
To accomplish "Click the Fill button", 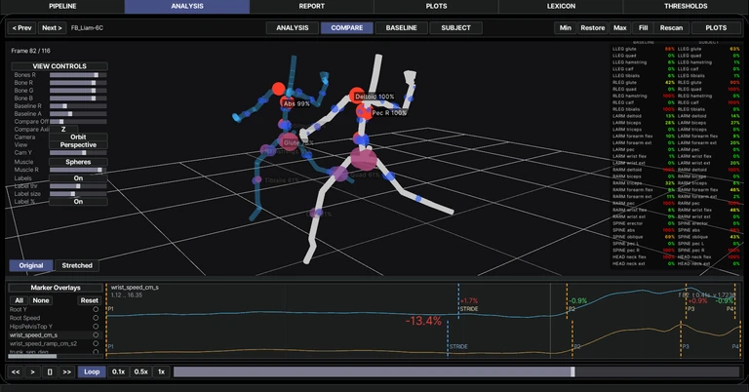I will coord(643,27).
